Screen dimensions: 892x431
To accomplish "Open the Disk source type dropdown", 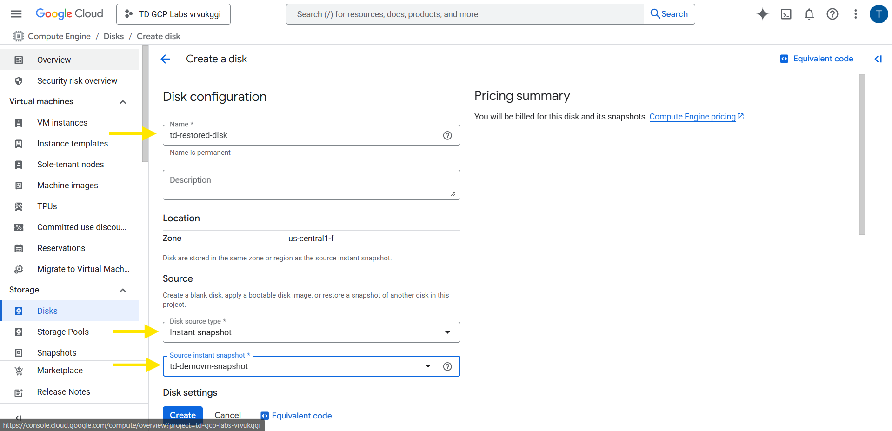I will [311, 332].
